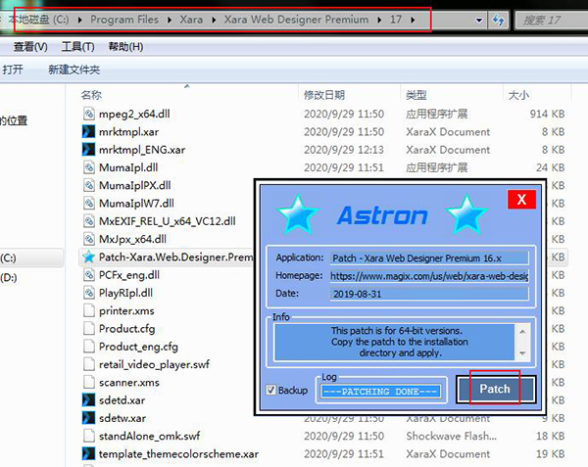Click the PATCHING DONE log field
Viewport: 588px width, 467px height.
pyautogui.click(x=380, y=392)
